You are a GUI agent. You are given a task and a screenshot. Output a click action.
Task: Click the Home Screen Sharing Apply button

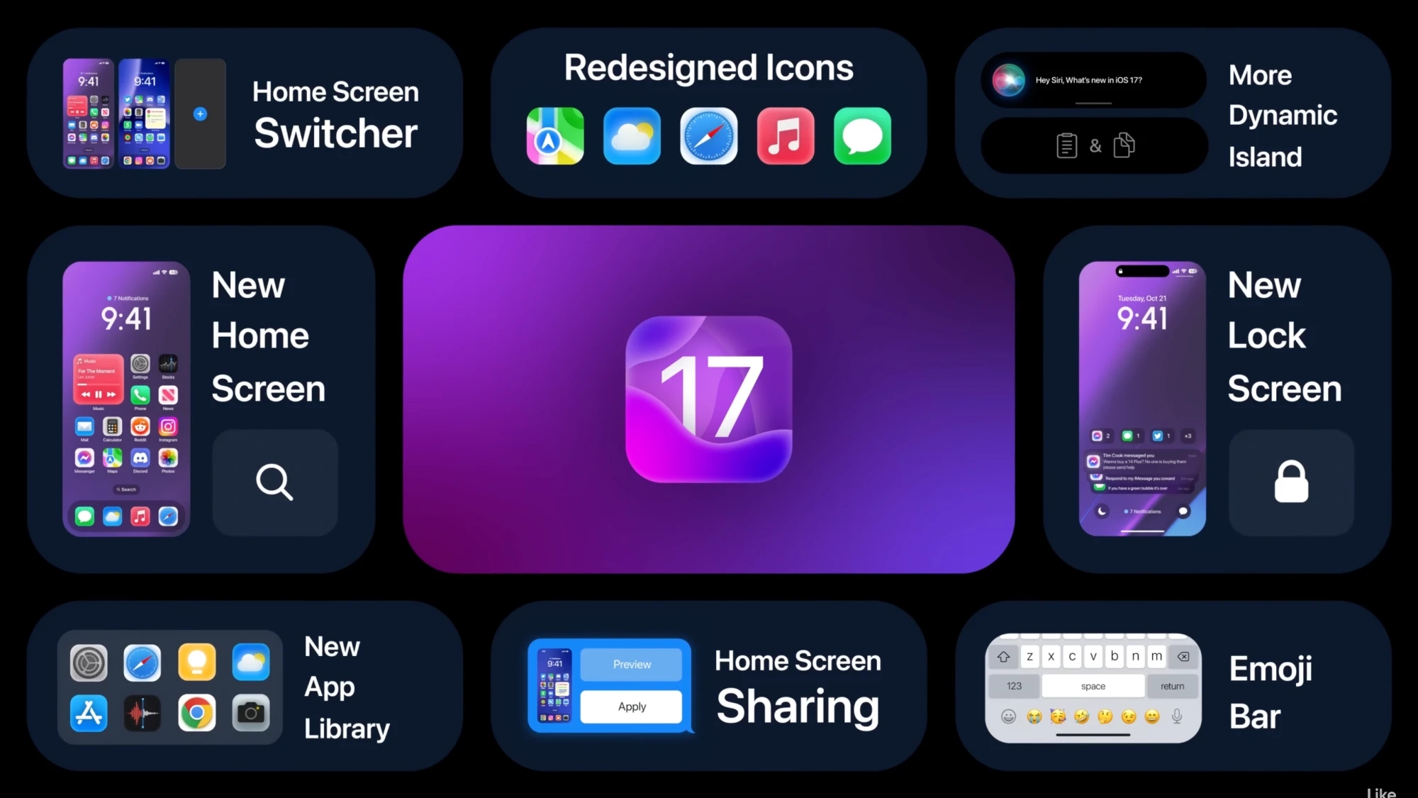coord(631,706)
